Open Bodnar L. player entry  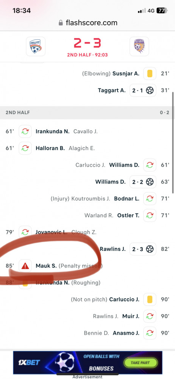(x=127, y=199)
